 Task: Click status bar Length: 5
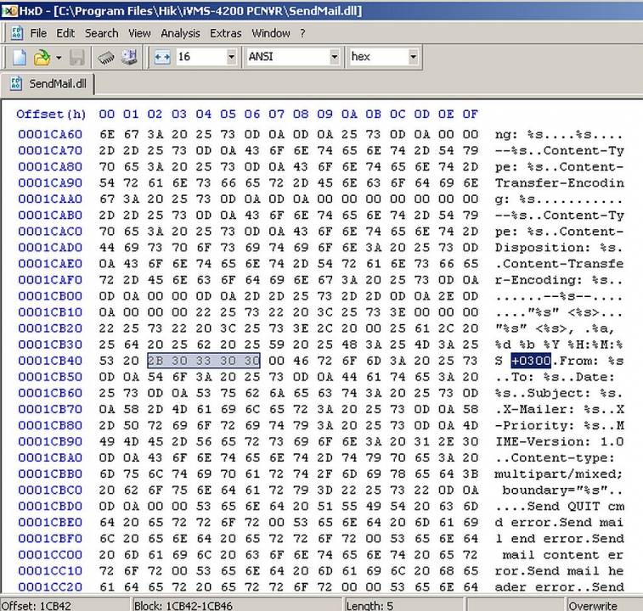[x=369, y=605]
